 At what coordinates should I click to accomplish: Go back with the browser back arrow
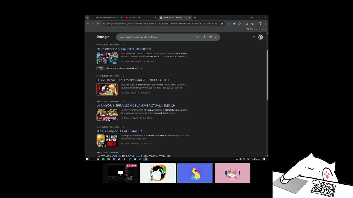point(88,24)
